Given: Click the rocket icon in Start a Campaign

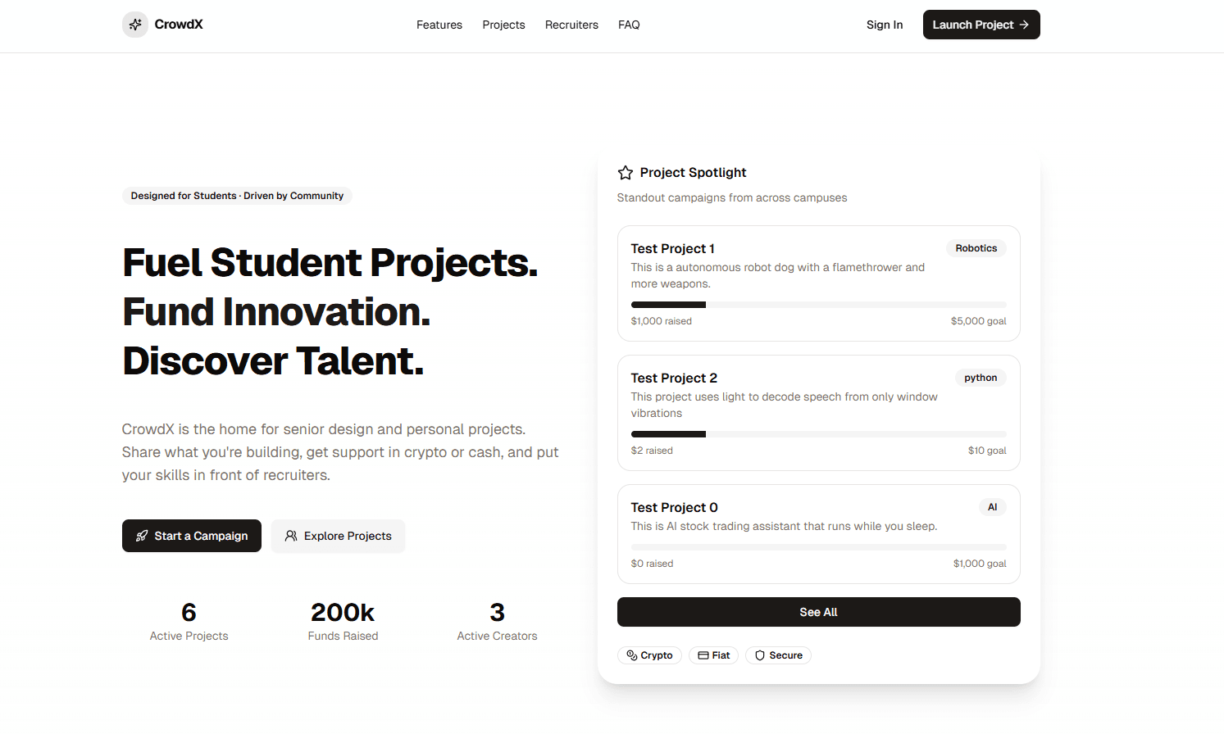Looking at the screenshot, I should (x=142, y=536).
